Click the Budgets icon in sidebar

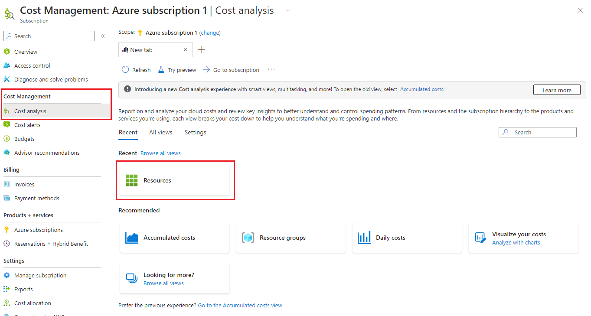[7, 139]
